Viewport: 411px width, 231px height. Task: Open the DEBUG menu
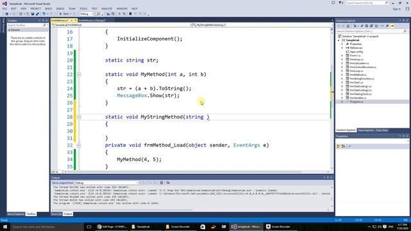60,8
